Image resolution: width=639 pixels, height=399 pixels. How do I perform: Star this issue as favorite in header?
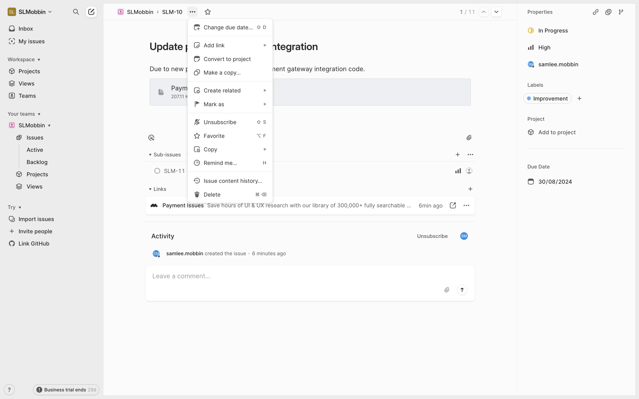(x=208, y=12)
